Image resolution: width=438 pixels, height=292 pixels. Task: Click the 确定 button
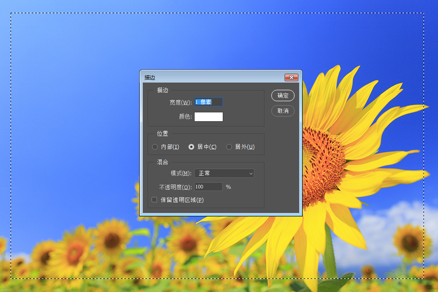[282, 95]
